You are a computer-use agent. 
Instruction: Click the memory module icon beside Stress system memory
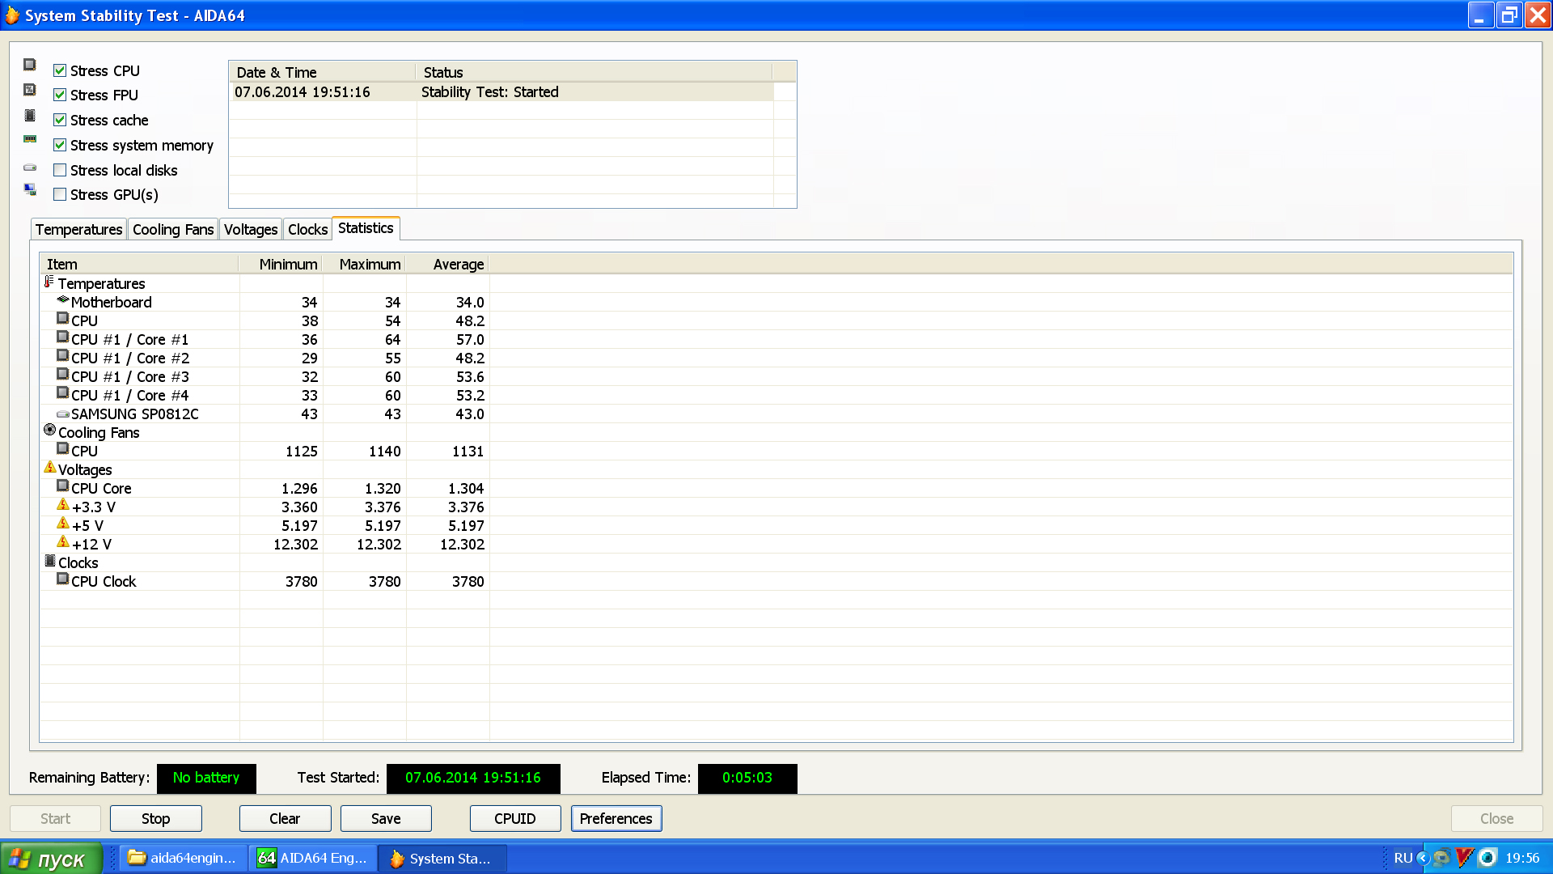30,139
